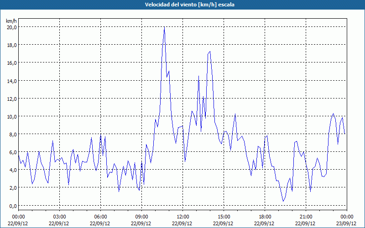Click the '15:00' time label
365x228 pixels.
[x=224, y=217]
